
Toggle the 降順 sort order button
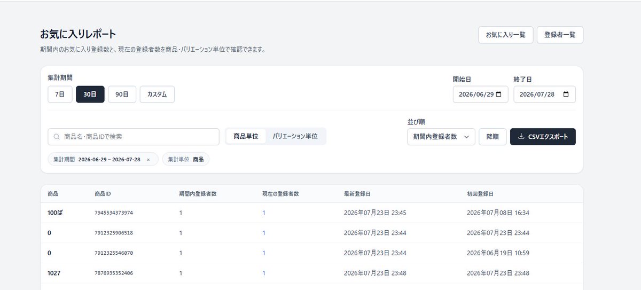[x=493, y=137]
